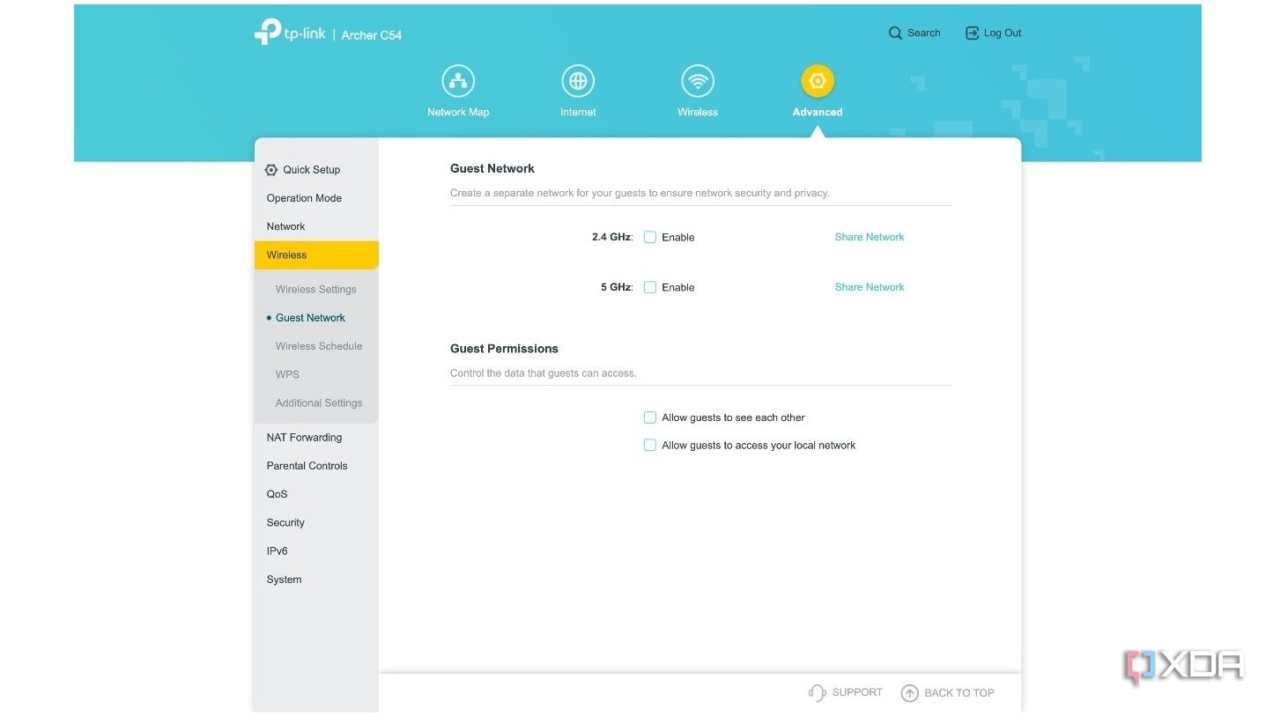
Task: Enable the 5 GHz guest network
Action: click(650, 287)
